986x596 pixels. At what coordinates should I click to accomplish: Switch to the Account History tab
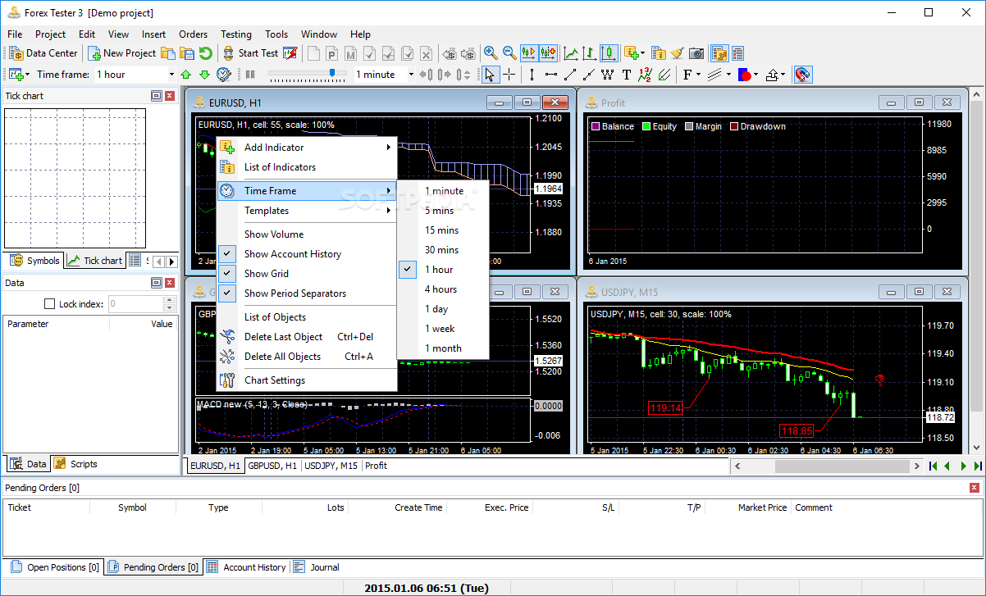point(246,567)
